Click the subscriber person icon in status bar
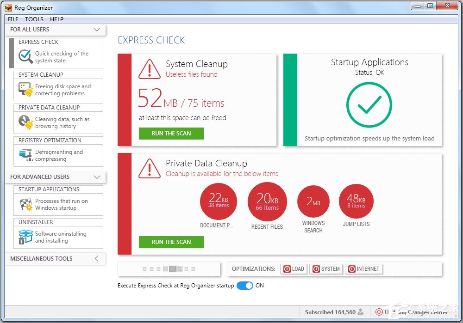 361,312
